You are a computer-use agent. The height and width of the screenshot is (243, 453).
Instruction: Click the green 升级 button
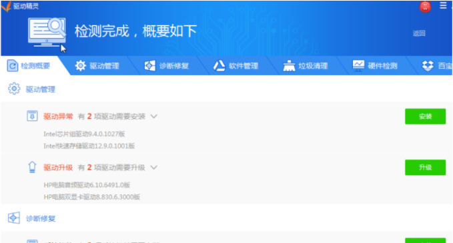(x=425, y=168)
